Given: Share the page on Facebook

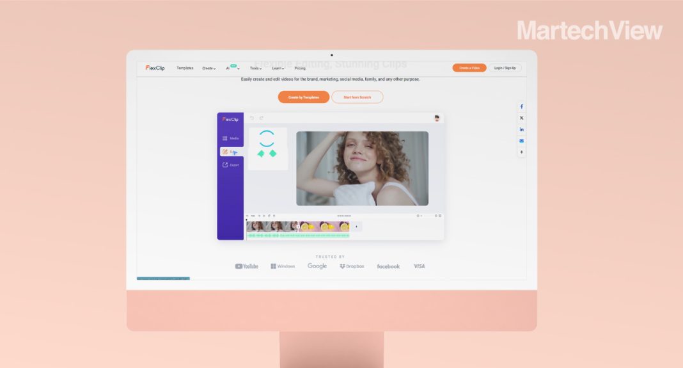Looking at the screenshot, I should 521,106.
